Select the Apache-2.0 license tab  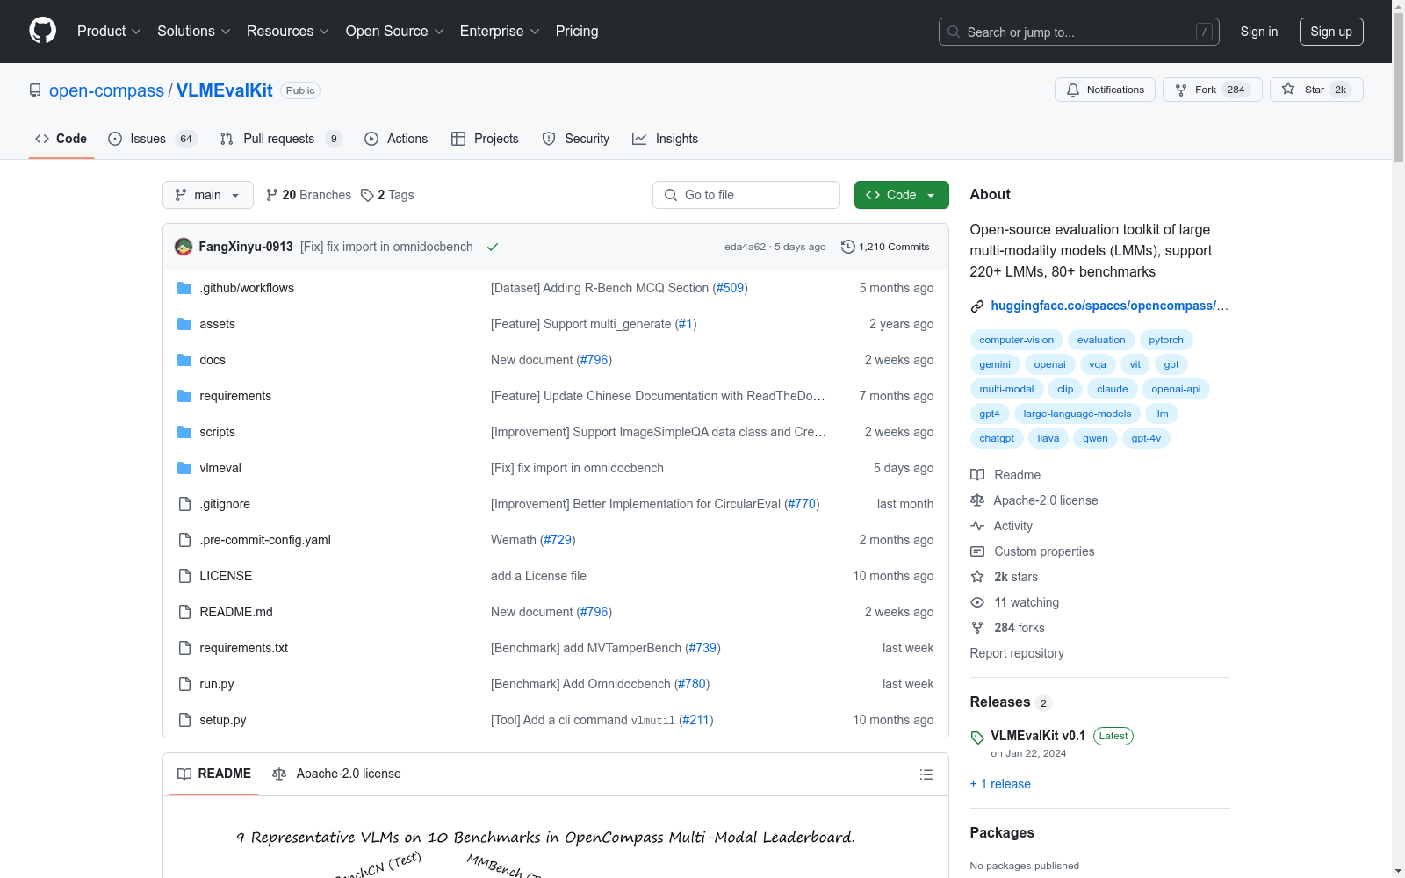337,774
